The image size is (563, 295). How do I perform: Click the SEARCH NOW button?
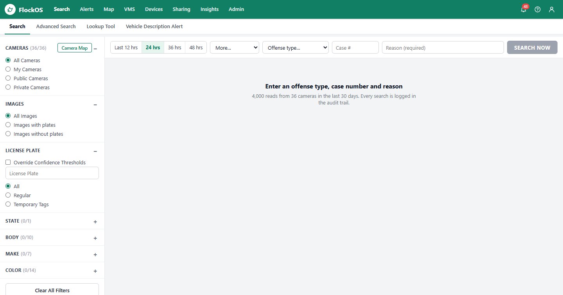(x=532, y=47)
